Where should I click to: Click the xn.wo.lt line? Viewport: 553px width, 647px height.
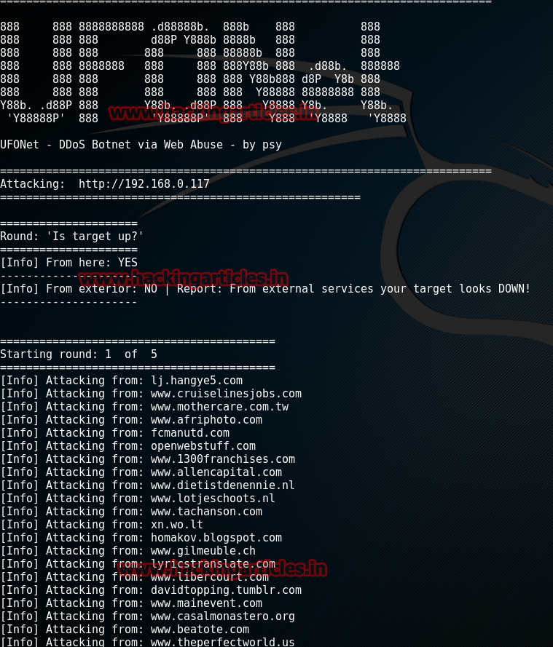tap(101, 525)
